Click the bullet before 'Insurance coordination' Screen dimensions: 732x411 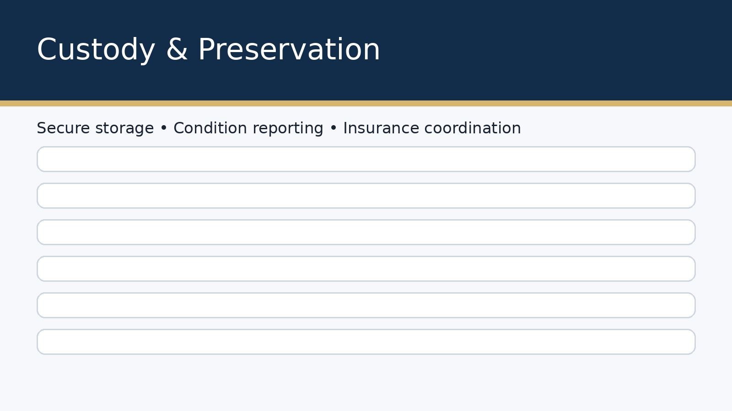tap(334, 129)
